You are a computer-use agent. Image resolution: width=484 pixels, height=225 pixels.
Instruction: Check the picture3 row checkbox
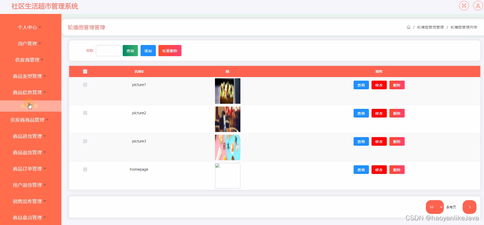pyautogui.click(x=85, y=141)
